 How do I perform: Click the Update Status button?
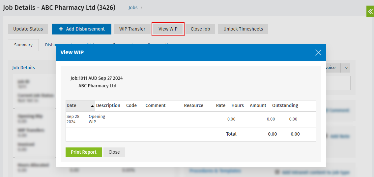[x=28, y=29]
